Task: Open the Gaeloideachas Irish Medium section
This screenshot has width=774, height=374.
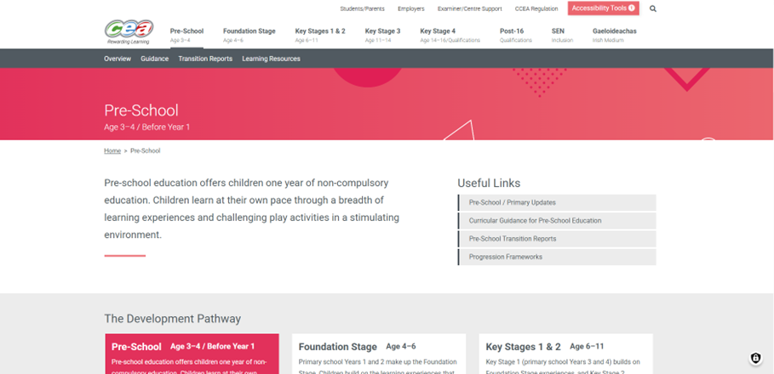Action: click(614, 35)
